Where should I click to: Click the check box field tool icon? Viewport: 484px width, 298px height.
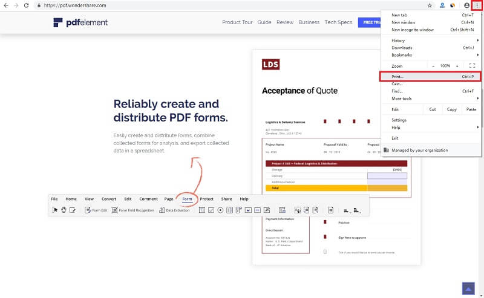[211, 210]
